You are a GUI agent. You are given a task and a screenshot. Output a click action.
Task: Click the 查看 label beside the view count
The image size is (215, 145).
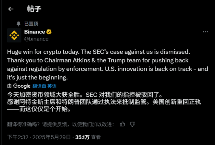[x=96, y=137]
